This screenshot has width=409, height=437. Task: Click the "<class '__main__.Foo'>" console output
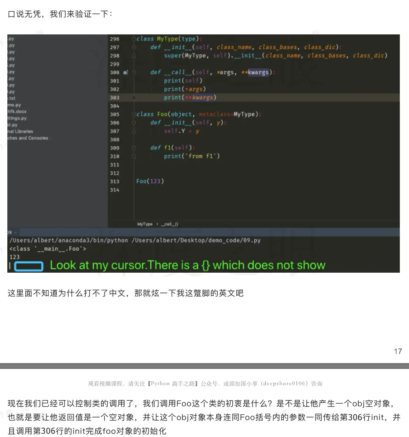point(48,249)
